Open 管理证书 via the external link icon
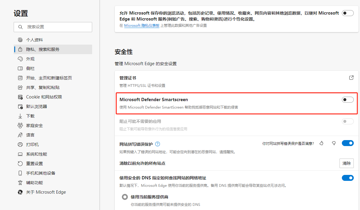The image size is (360, 210). pyautogui.click(x=351, y=78)
